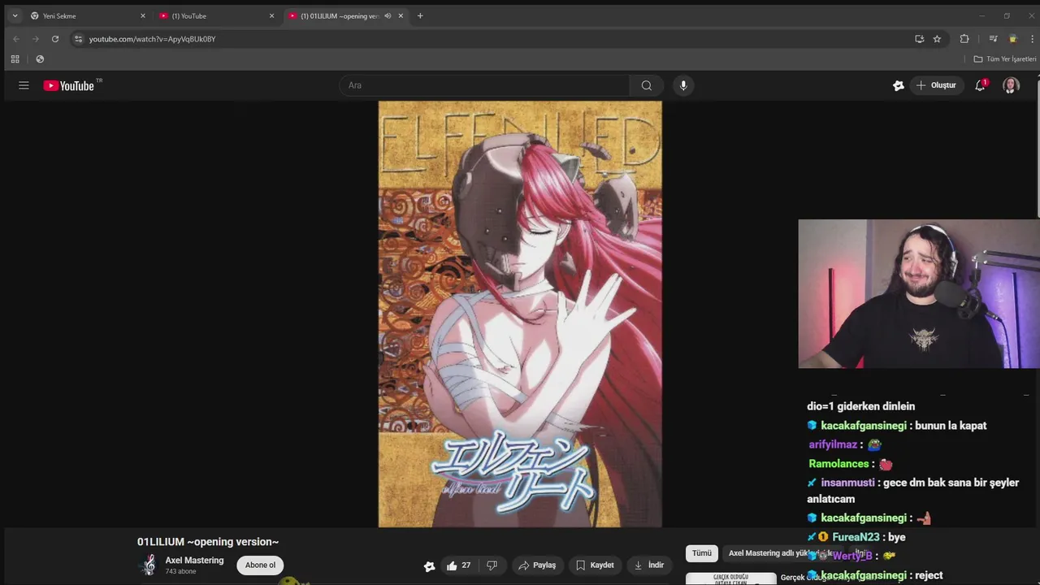Image resolution: width=1040 pixels, height=585 pixels.
Task: Open the Axel Mastering channel avatar
Action: coord(149,565)
